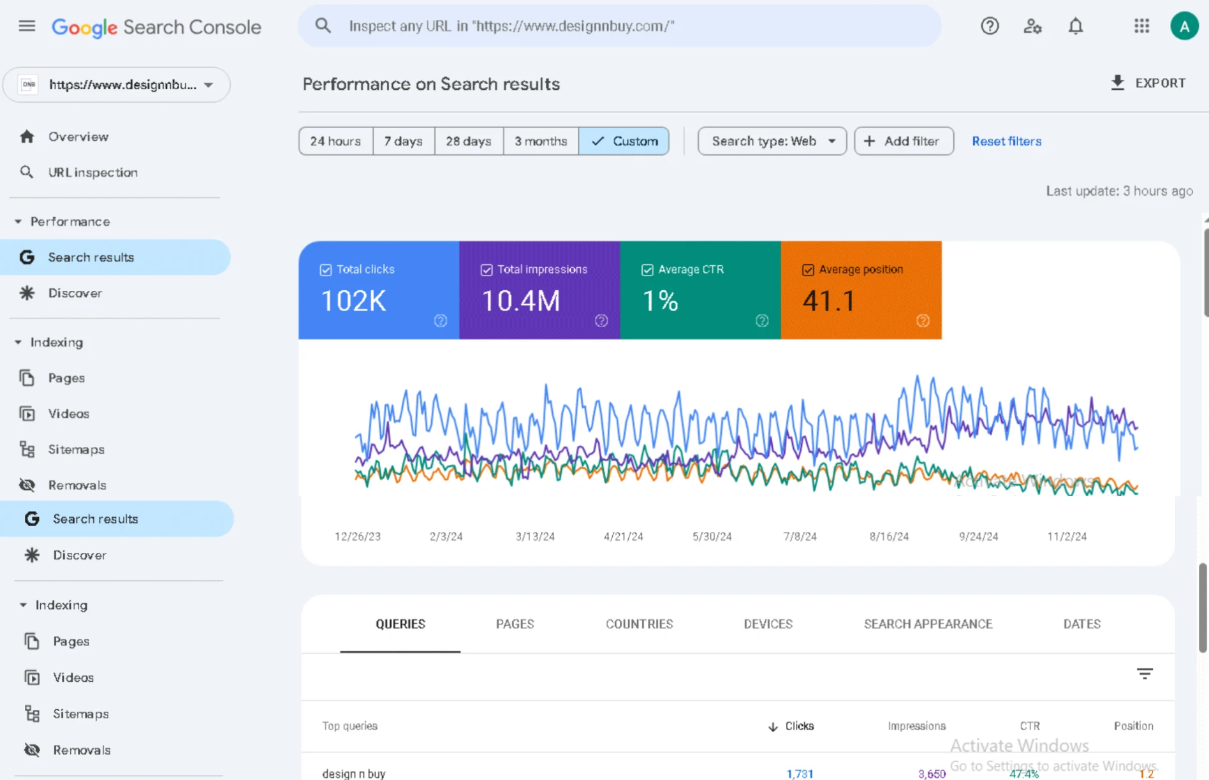
Task: Open the account avatar menu
Action: tap(1184, 26)
